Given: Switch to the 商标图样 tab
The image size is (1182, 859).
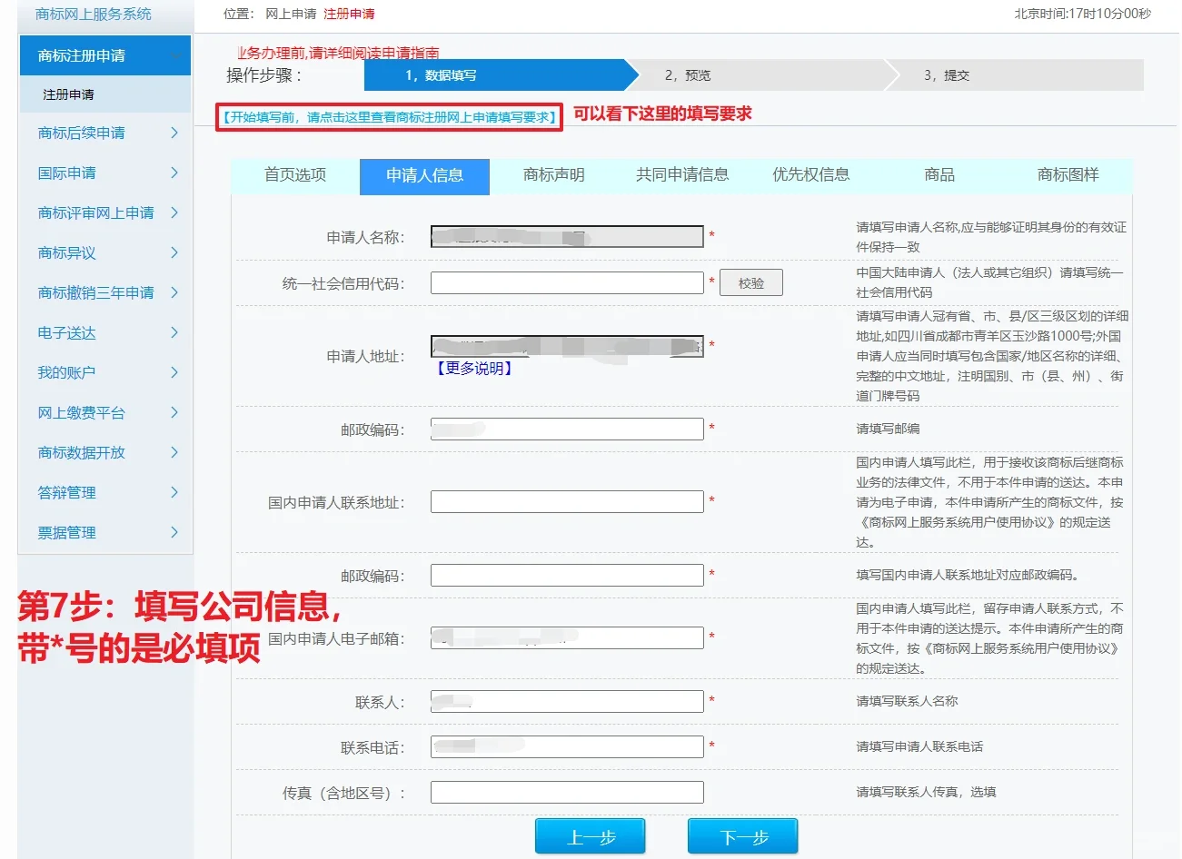Looking at the screenshot, I should point(1068,175).
